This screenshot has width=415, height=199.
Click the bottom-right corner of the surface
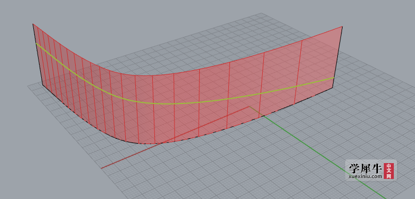click(x=333, y=88)
